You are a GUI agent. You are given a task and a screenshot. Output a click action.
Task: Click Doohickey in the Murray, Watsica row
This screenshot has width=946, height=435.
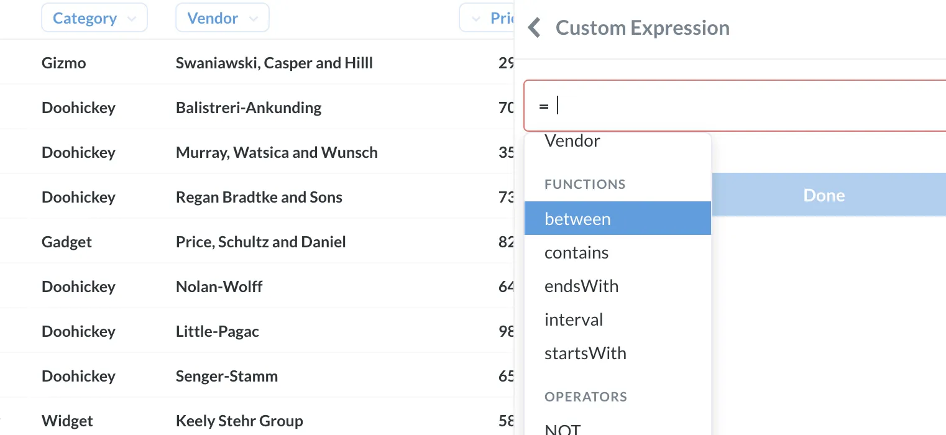pyautogui.click(x=78, y=152)
